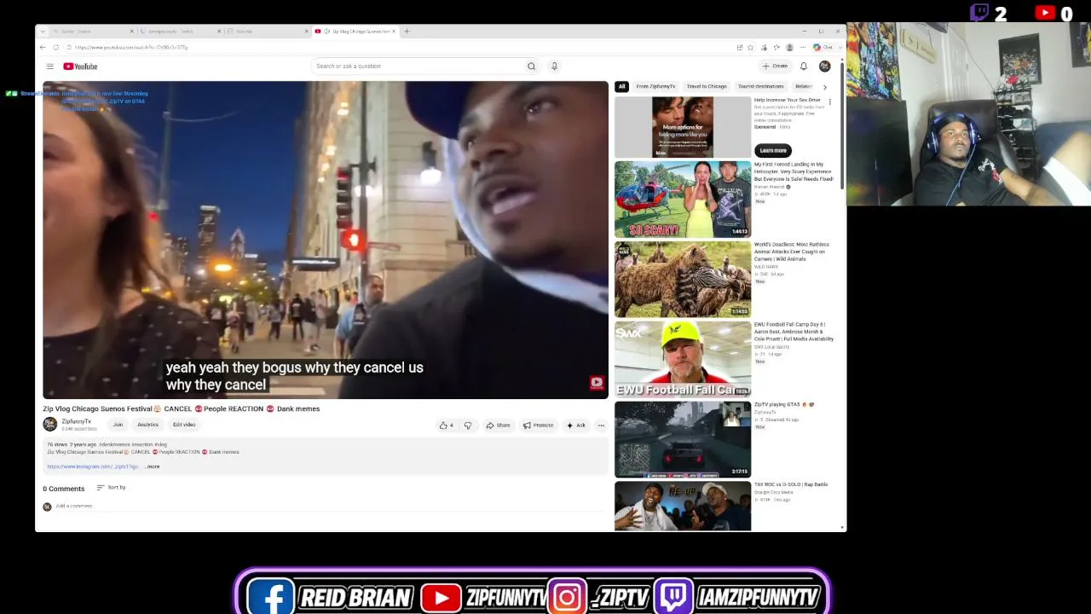Image resolution: width=1091 pixels, height=614 pixels.
Task: Switch to the second browser tab
Action: [x=179, y=32]
